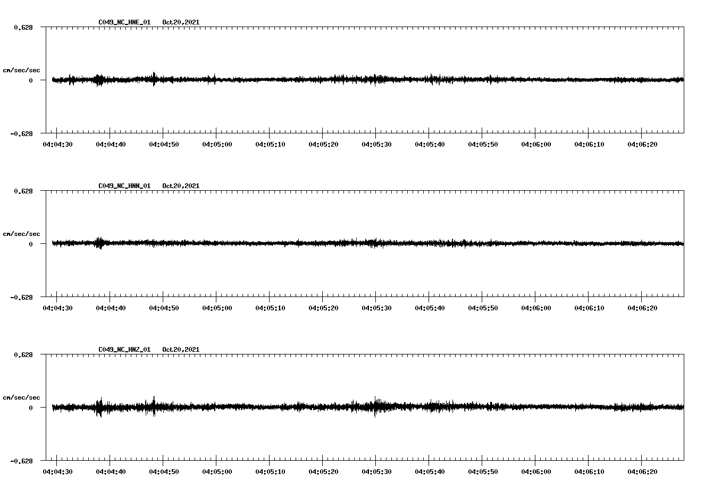Click the cm/sec/sec unit label on HNN plot

pyautogui.click(x=21, y=234)
